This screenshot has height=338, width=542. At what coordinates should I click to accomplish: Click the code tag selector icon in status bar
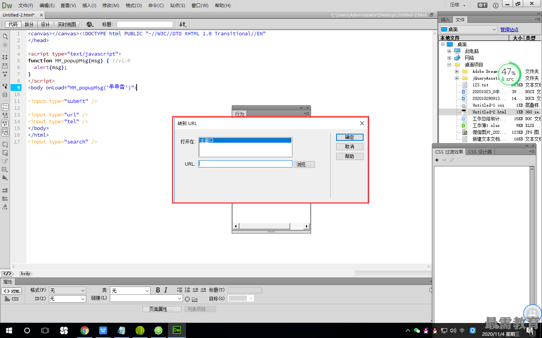(x=8, y=273)
